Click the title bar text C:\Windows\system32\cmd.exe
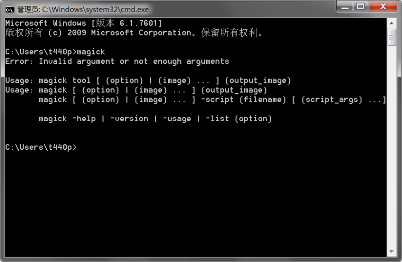The image size is (402, 262). (x=95, y=10)
